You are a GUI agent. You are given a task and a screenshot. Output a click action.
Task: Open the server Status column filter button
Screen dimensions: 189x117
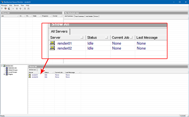[x=53, y=73]
